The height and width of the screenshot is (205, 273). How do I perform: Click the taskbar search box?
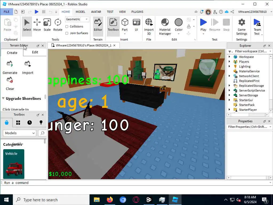(51, 200)
